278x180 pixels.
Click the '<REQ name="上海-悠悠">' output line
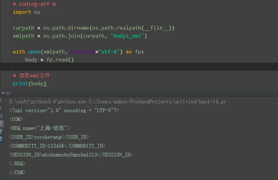(x=39, y=128)
